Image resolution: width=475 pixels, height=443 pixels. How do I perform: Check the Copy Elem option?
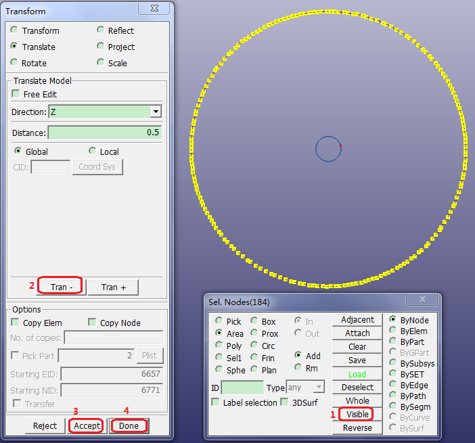click(16, 323)
